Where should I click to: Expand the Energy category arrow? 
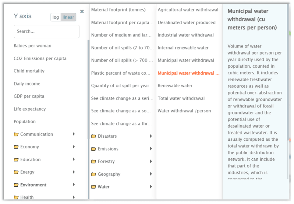[x=74, y=172]
